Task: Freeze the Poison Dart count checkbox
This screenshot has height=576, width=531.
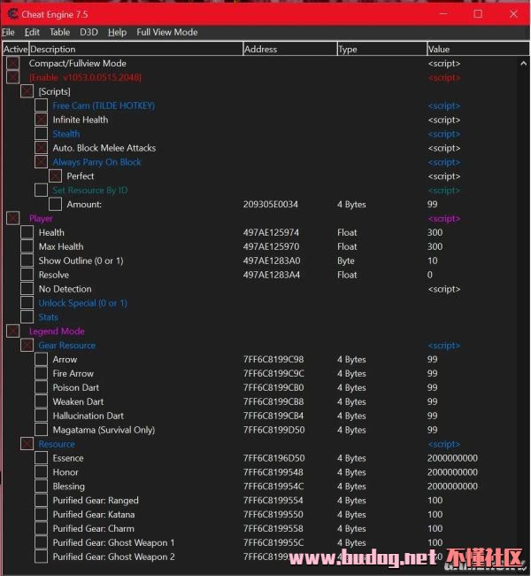Action: [x=41, y=387]
